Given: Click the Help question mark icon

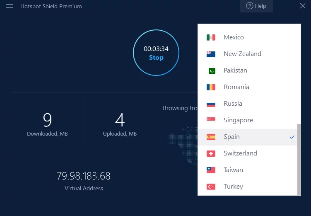Looking at the screenshot, I should [x=250, y=6].
